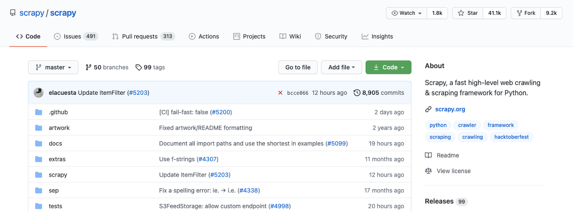Screen dimensions: 573x212
Task: Open the sep folder name
Action: (x=54, y=191)
